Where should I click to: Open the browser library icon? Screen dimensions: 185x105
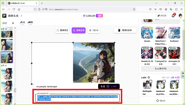click(156, 9)
